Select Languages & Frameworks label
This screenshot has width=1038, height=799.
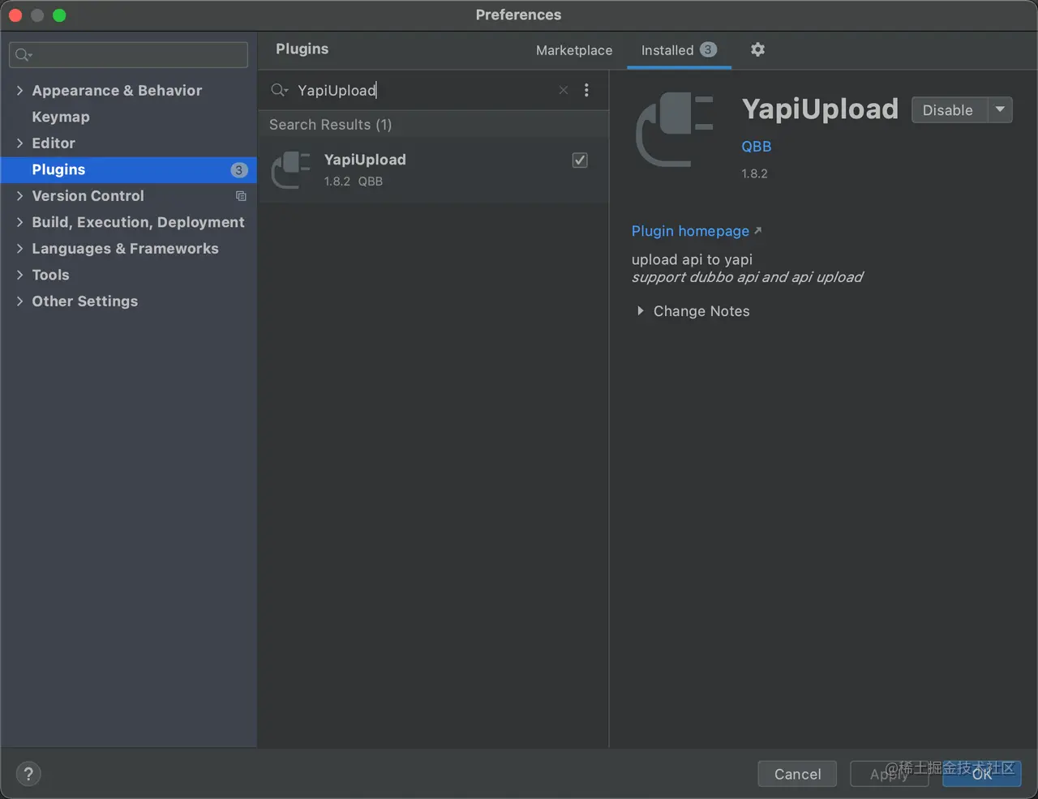[x=125, y=249]
